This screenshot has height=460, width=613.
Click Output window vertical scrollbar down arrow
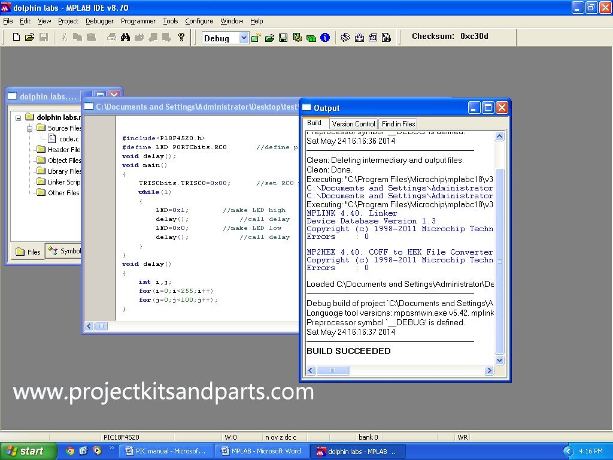pos(500,360)
